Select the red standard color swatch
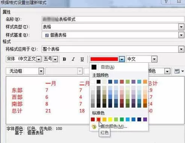This screenshot has height=143, width=185. [99, 119]
